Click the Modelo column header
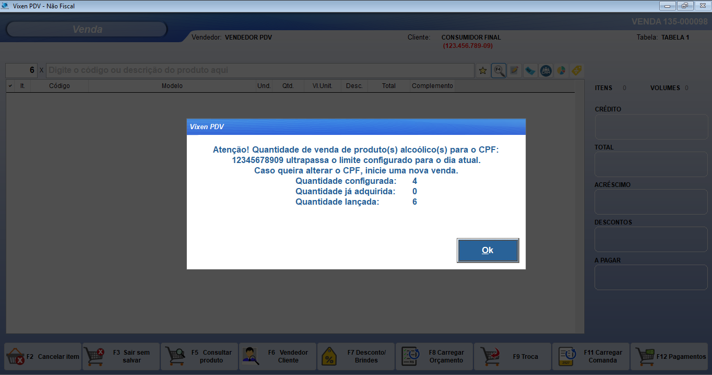 point(172,86)
